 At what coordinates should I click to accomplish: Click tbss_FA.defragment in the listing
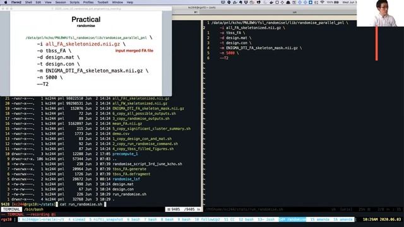coord(131,174)
